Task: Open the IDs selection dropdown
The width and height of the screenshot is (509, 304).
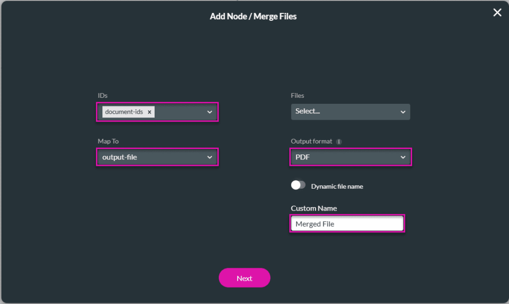Action: (x=184, y=112)
